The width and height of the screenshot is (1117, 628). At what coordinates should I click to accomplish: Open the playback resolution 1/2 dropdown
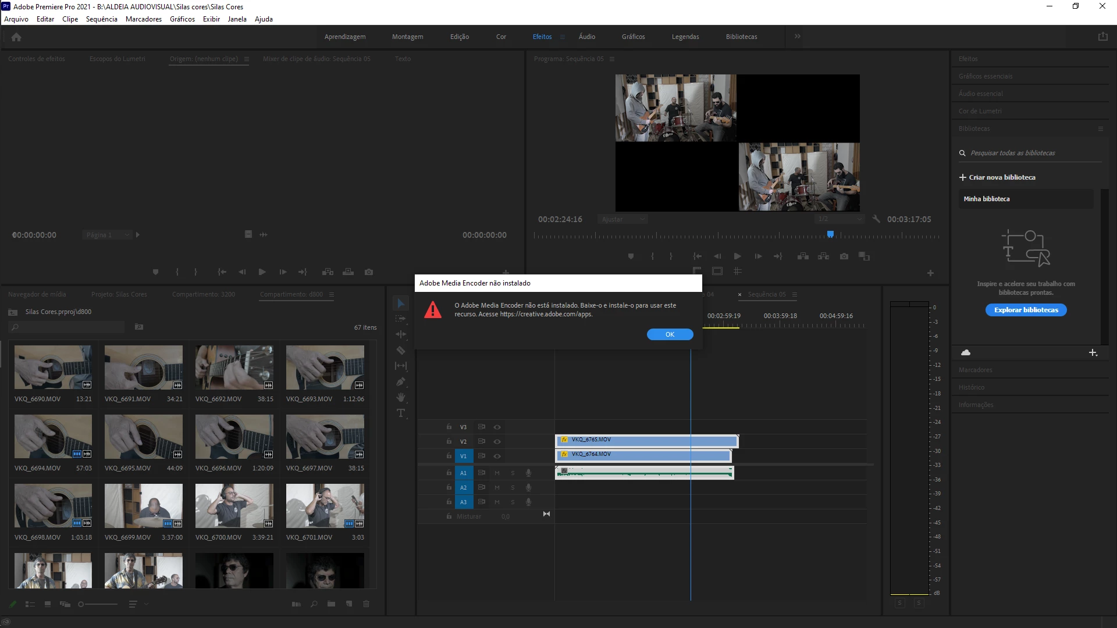839,219
